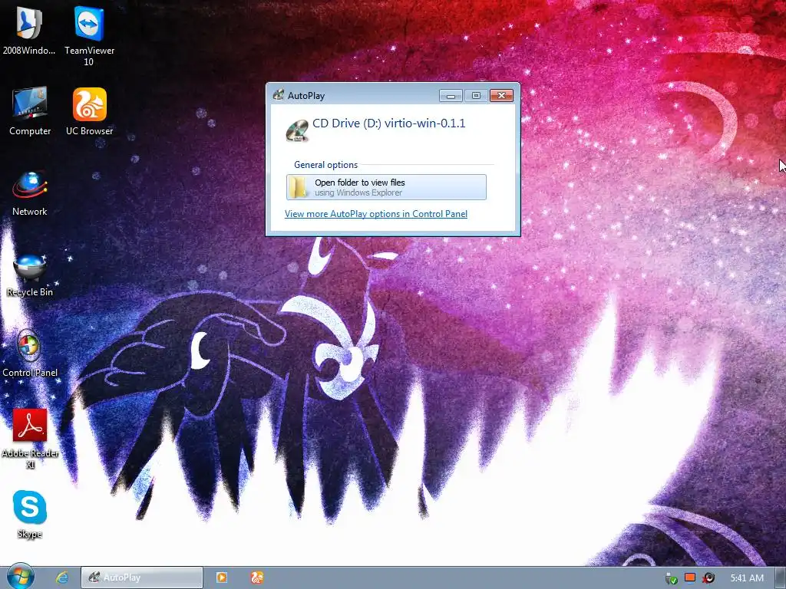Open UC Browser desktop shortcut

point(90,111)
